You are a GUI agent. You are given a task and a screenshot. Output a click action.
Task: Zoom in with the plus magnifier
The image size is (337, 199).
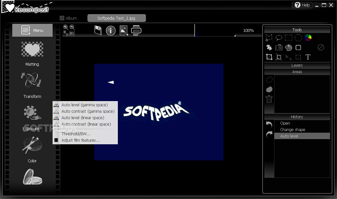66,27
